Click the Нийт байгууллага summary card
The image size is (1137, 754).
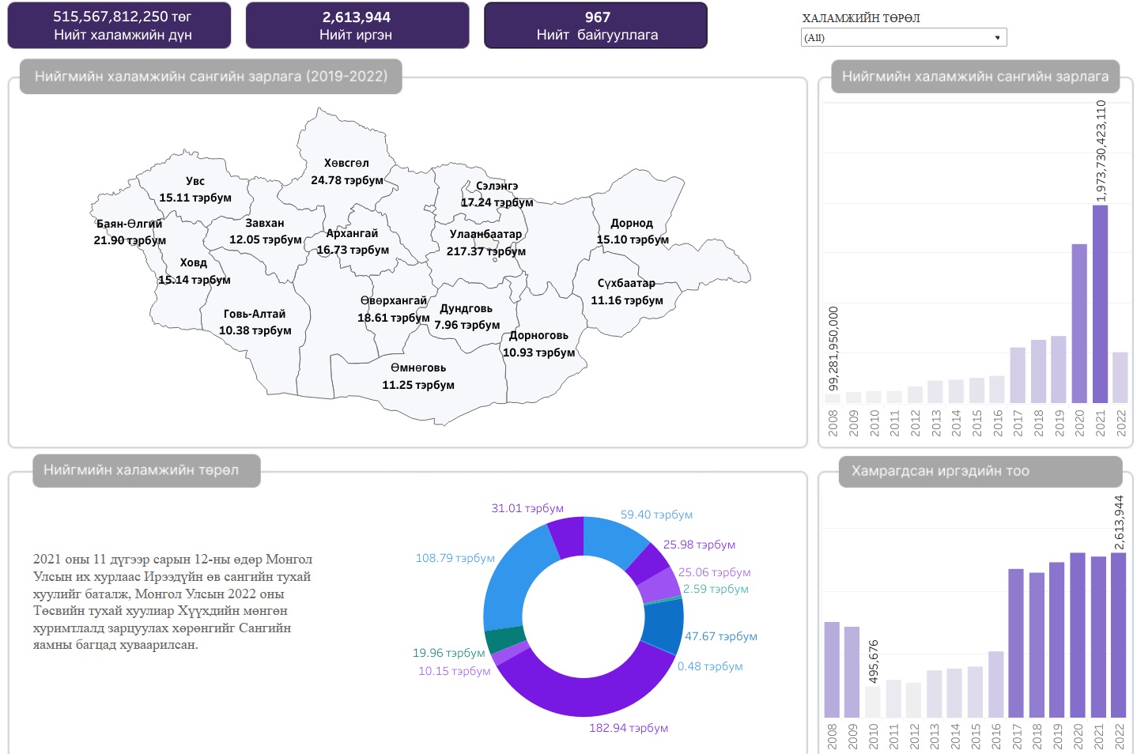tap(595, 25)
